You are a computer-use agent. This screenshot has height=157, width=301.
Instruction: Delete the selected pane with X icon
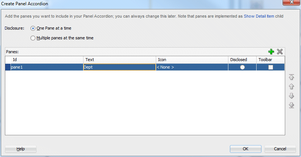pos(280,52)
